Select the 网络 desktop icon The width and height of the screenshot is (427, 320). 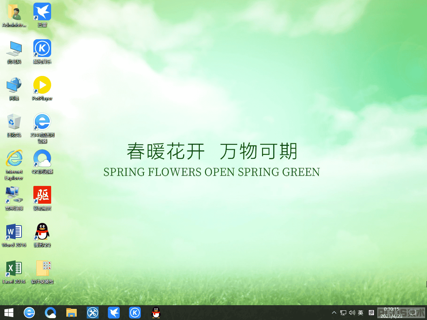pos(14,89)
